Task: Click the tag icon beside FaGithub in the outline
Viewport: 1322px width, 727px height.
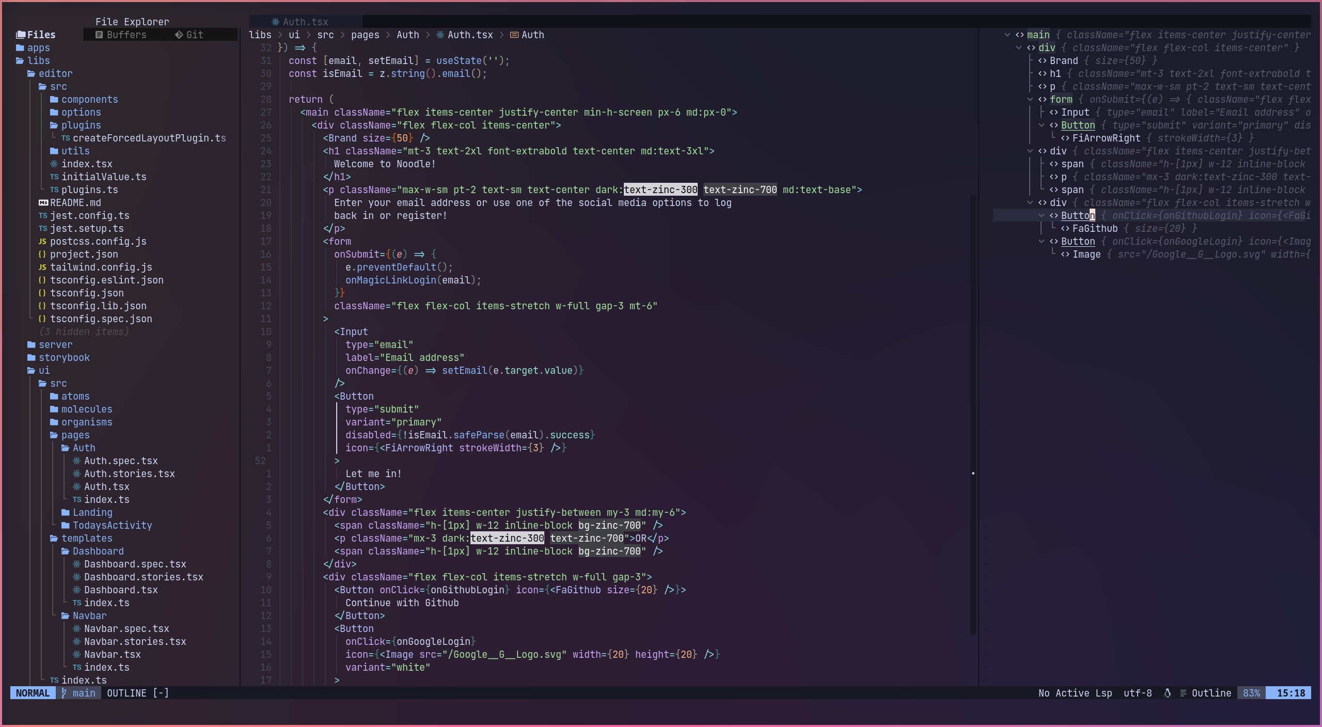Action: click(x=1065, y=228)
